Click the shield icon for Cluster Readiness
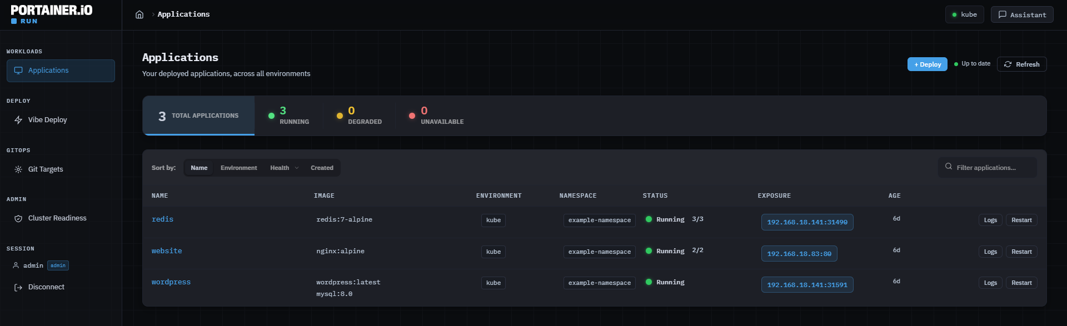The width and height of the screenshot is (1067, 326). point(18,218)
